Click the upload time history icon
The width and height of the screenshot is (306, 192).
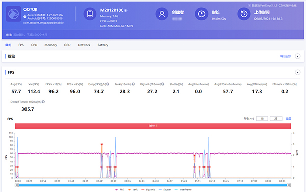(244, 14)
